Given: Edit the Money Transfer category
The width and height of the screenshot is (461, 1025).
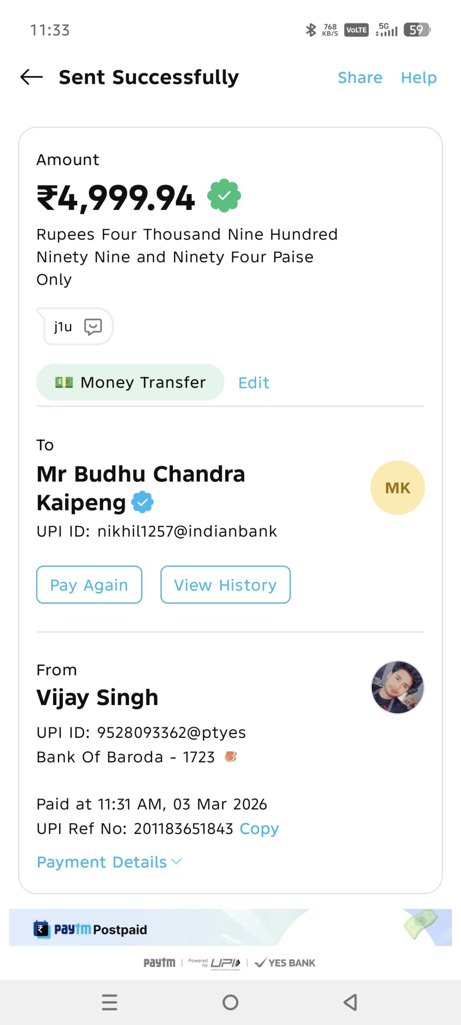Looking at the screenshot, I should click(x=254, y=383).
